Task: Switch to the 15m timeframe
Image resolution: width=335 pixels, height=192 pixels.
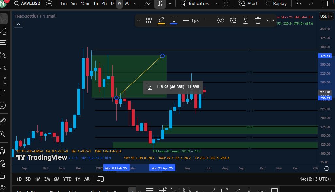Action: pyautogui.click(x=85, y=4)
